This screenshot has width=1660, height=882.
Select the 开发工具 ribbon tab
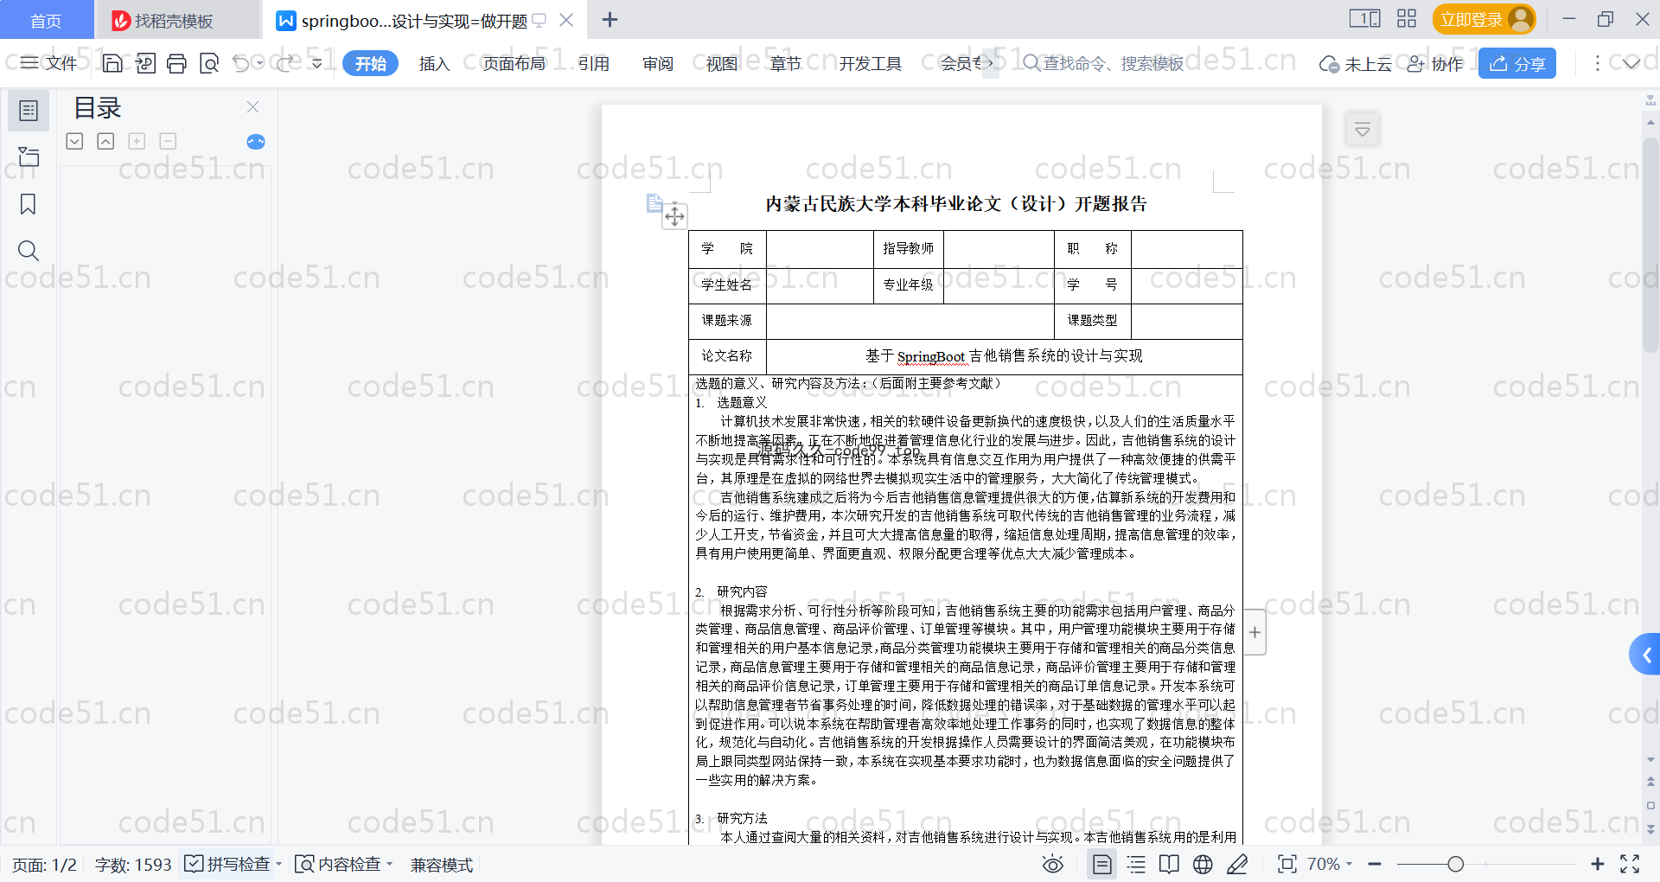(x=870, y=63)
